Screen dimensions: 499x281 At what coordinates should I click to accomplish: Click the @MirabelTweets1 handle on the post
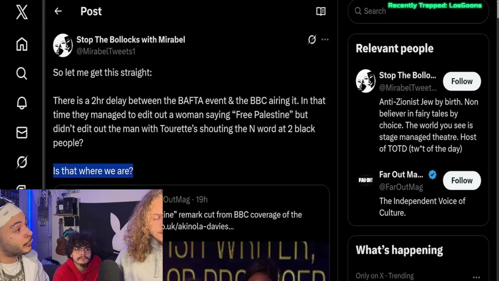pos(106,52)
